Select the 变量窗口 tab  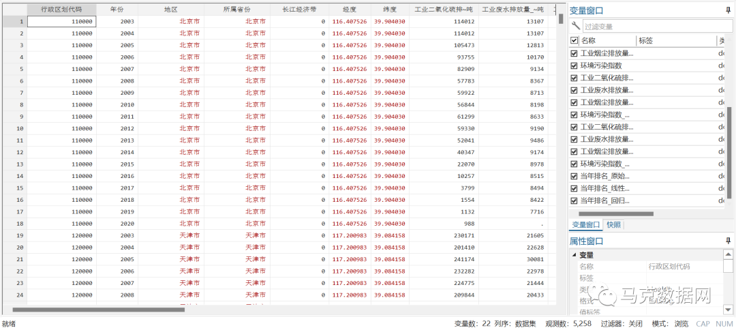[585, 224]
